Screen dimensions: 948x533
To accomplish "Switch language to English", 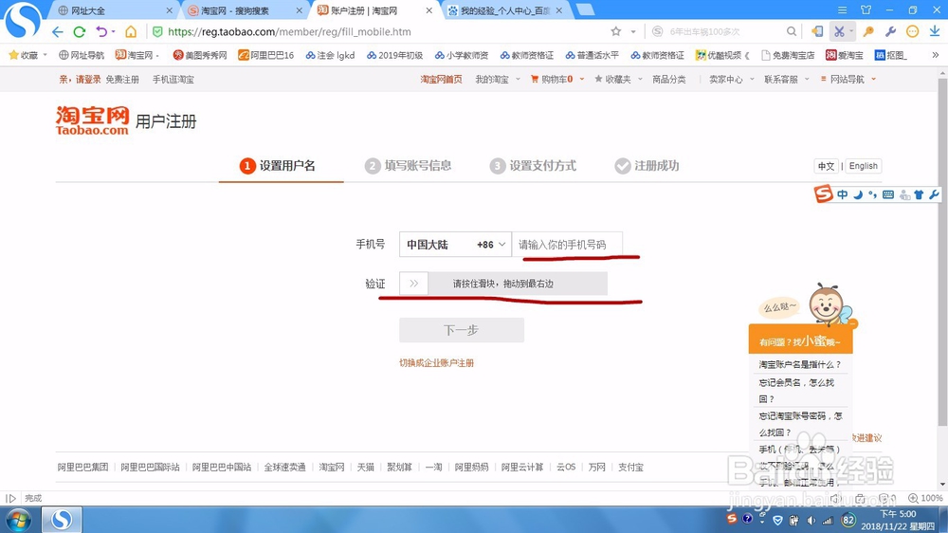I will click(863, 166).
